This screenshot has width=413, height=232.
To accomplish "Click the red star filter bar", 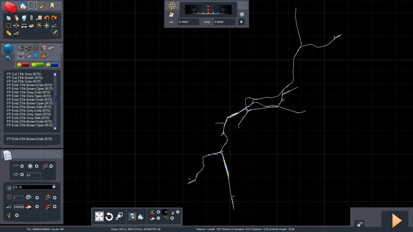I will coord(22,65).
